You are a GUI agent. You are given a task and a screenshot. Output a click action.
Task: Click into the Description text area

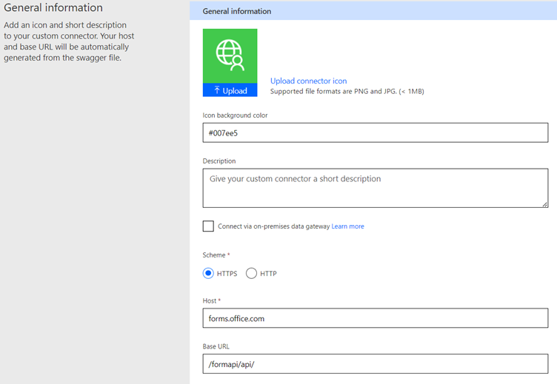tap(375, 188)
